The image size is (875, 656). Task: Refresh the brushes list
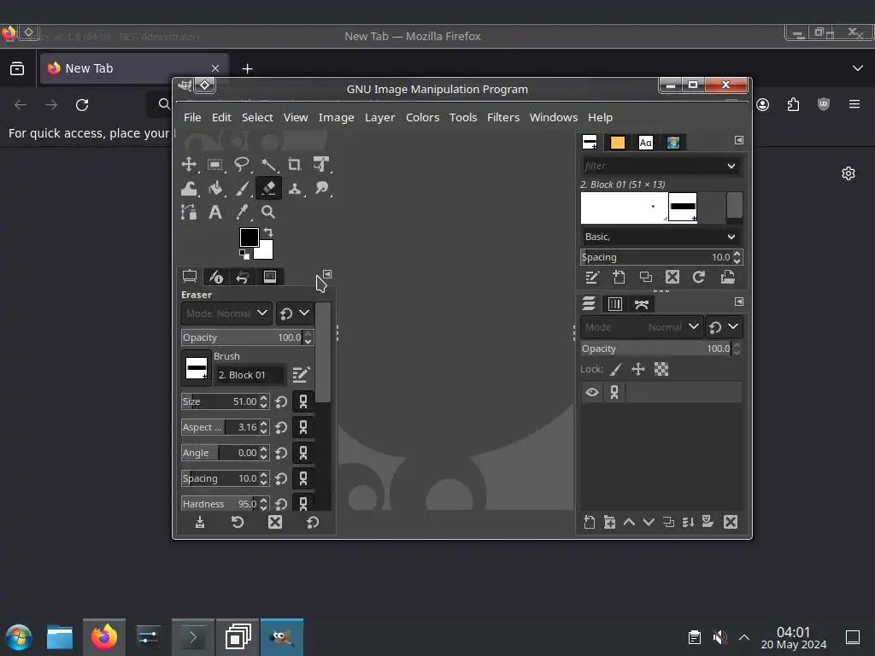(699, 278)
